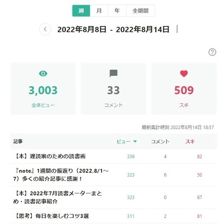
Task: Go to the previous week with the left arrow
Action: pyautogui.click(x=45, y=29)
